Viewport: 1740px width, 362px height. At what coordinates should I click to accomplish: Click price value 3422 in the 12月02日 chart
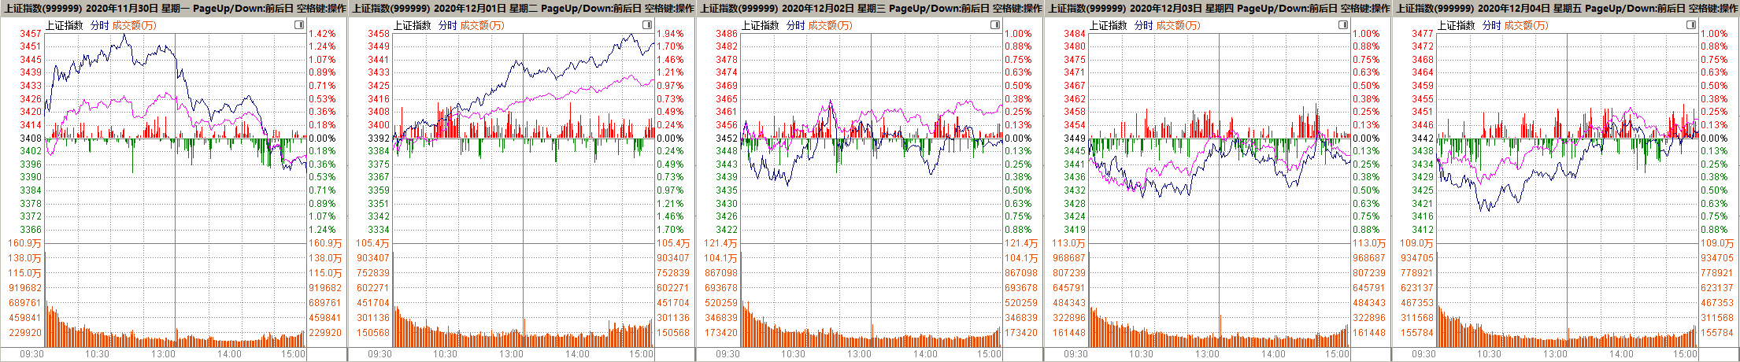tap(727, 230)
